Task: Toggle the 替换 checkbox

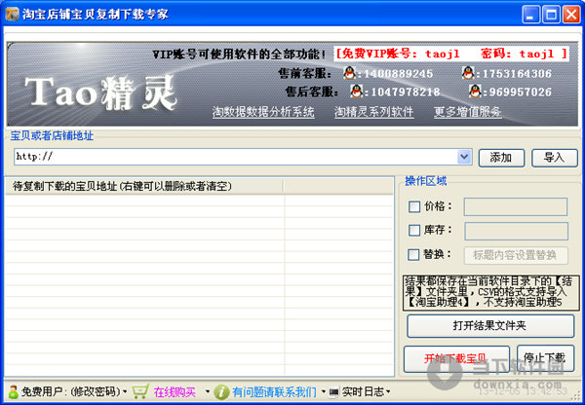Action: [413, 255]
